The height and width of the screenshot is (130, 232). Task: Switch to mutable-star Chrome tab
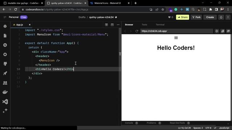coord(23,3)
